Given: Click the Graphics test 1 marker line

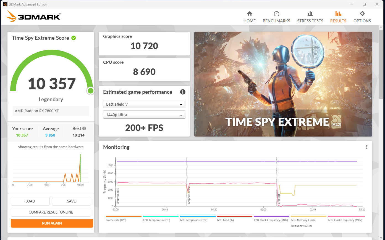Looking at the screenshot, I should [x=116, y=182].
